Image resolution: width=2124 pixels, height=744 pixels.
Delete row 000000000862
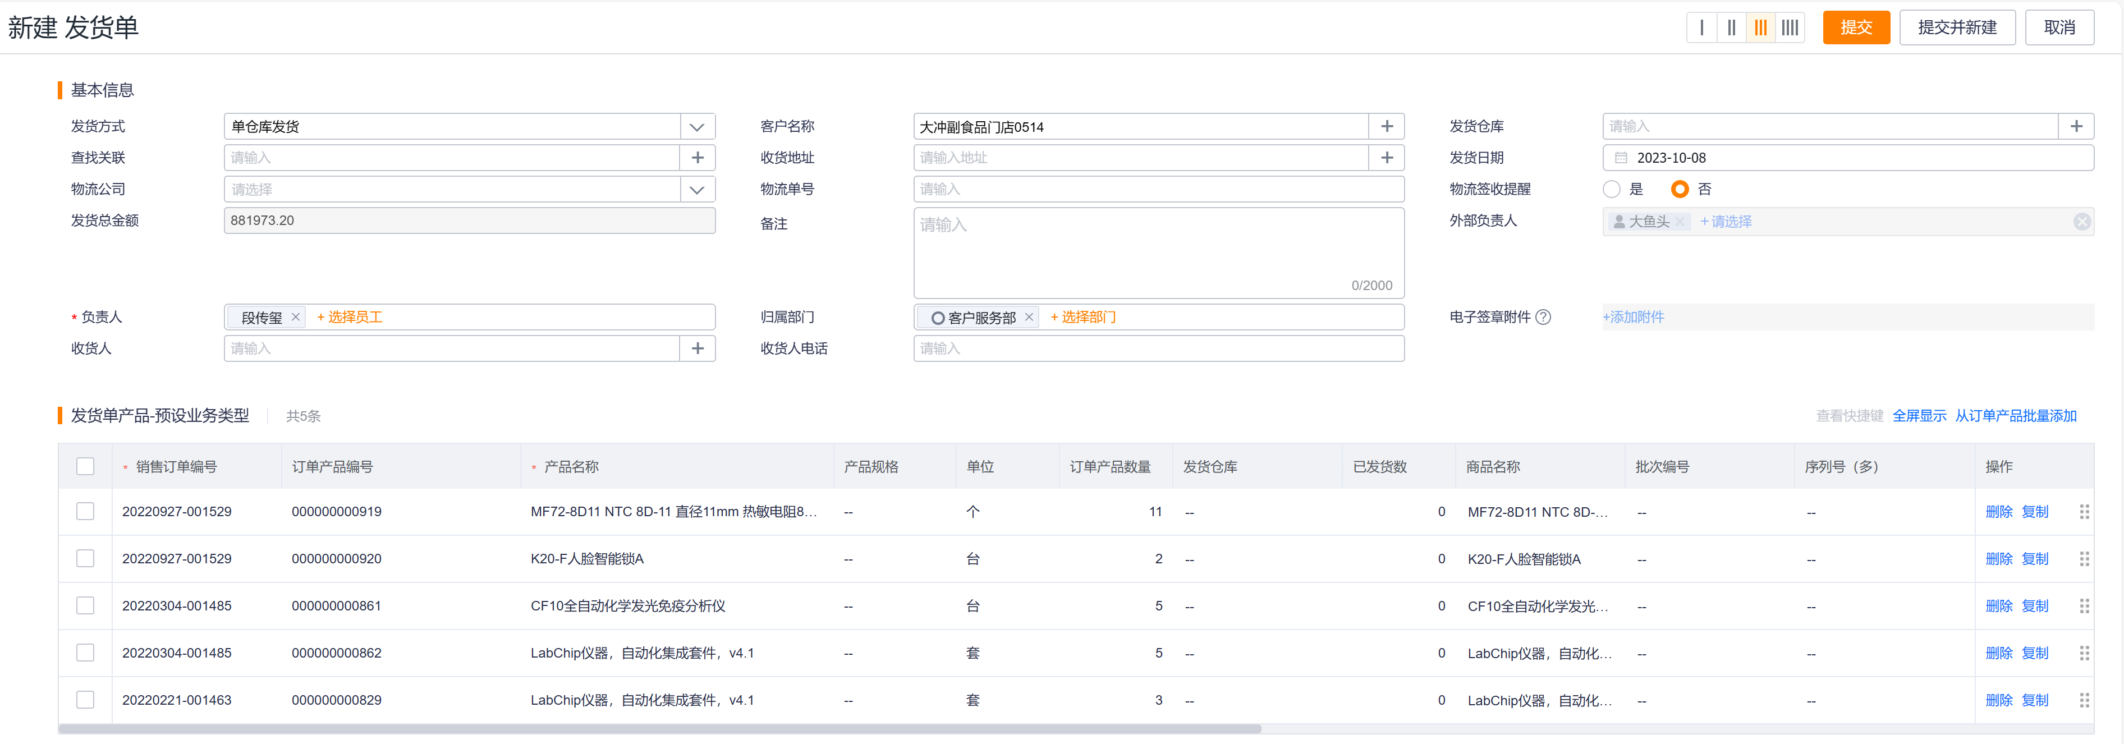pos(1999,653)
